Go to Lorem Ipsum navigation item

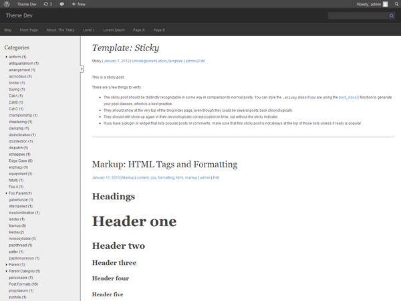(114, 30)
